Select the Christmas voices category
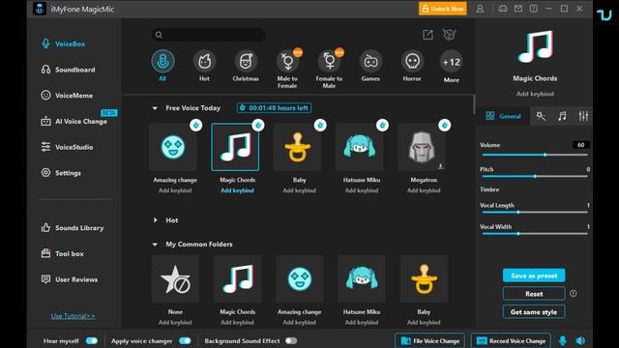 [x=246, y=66]
